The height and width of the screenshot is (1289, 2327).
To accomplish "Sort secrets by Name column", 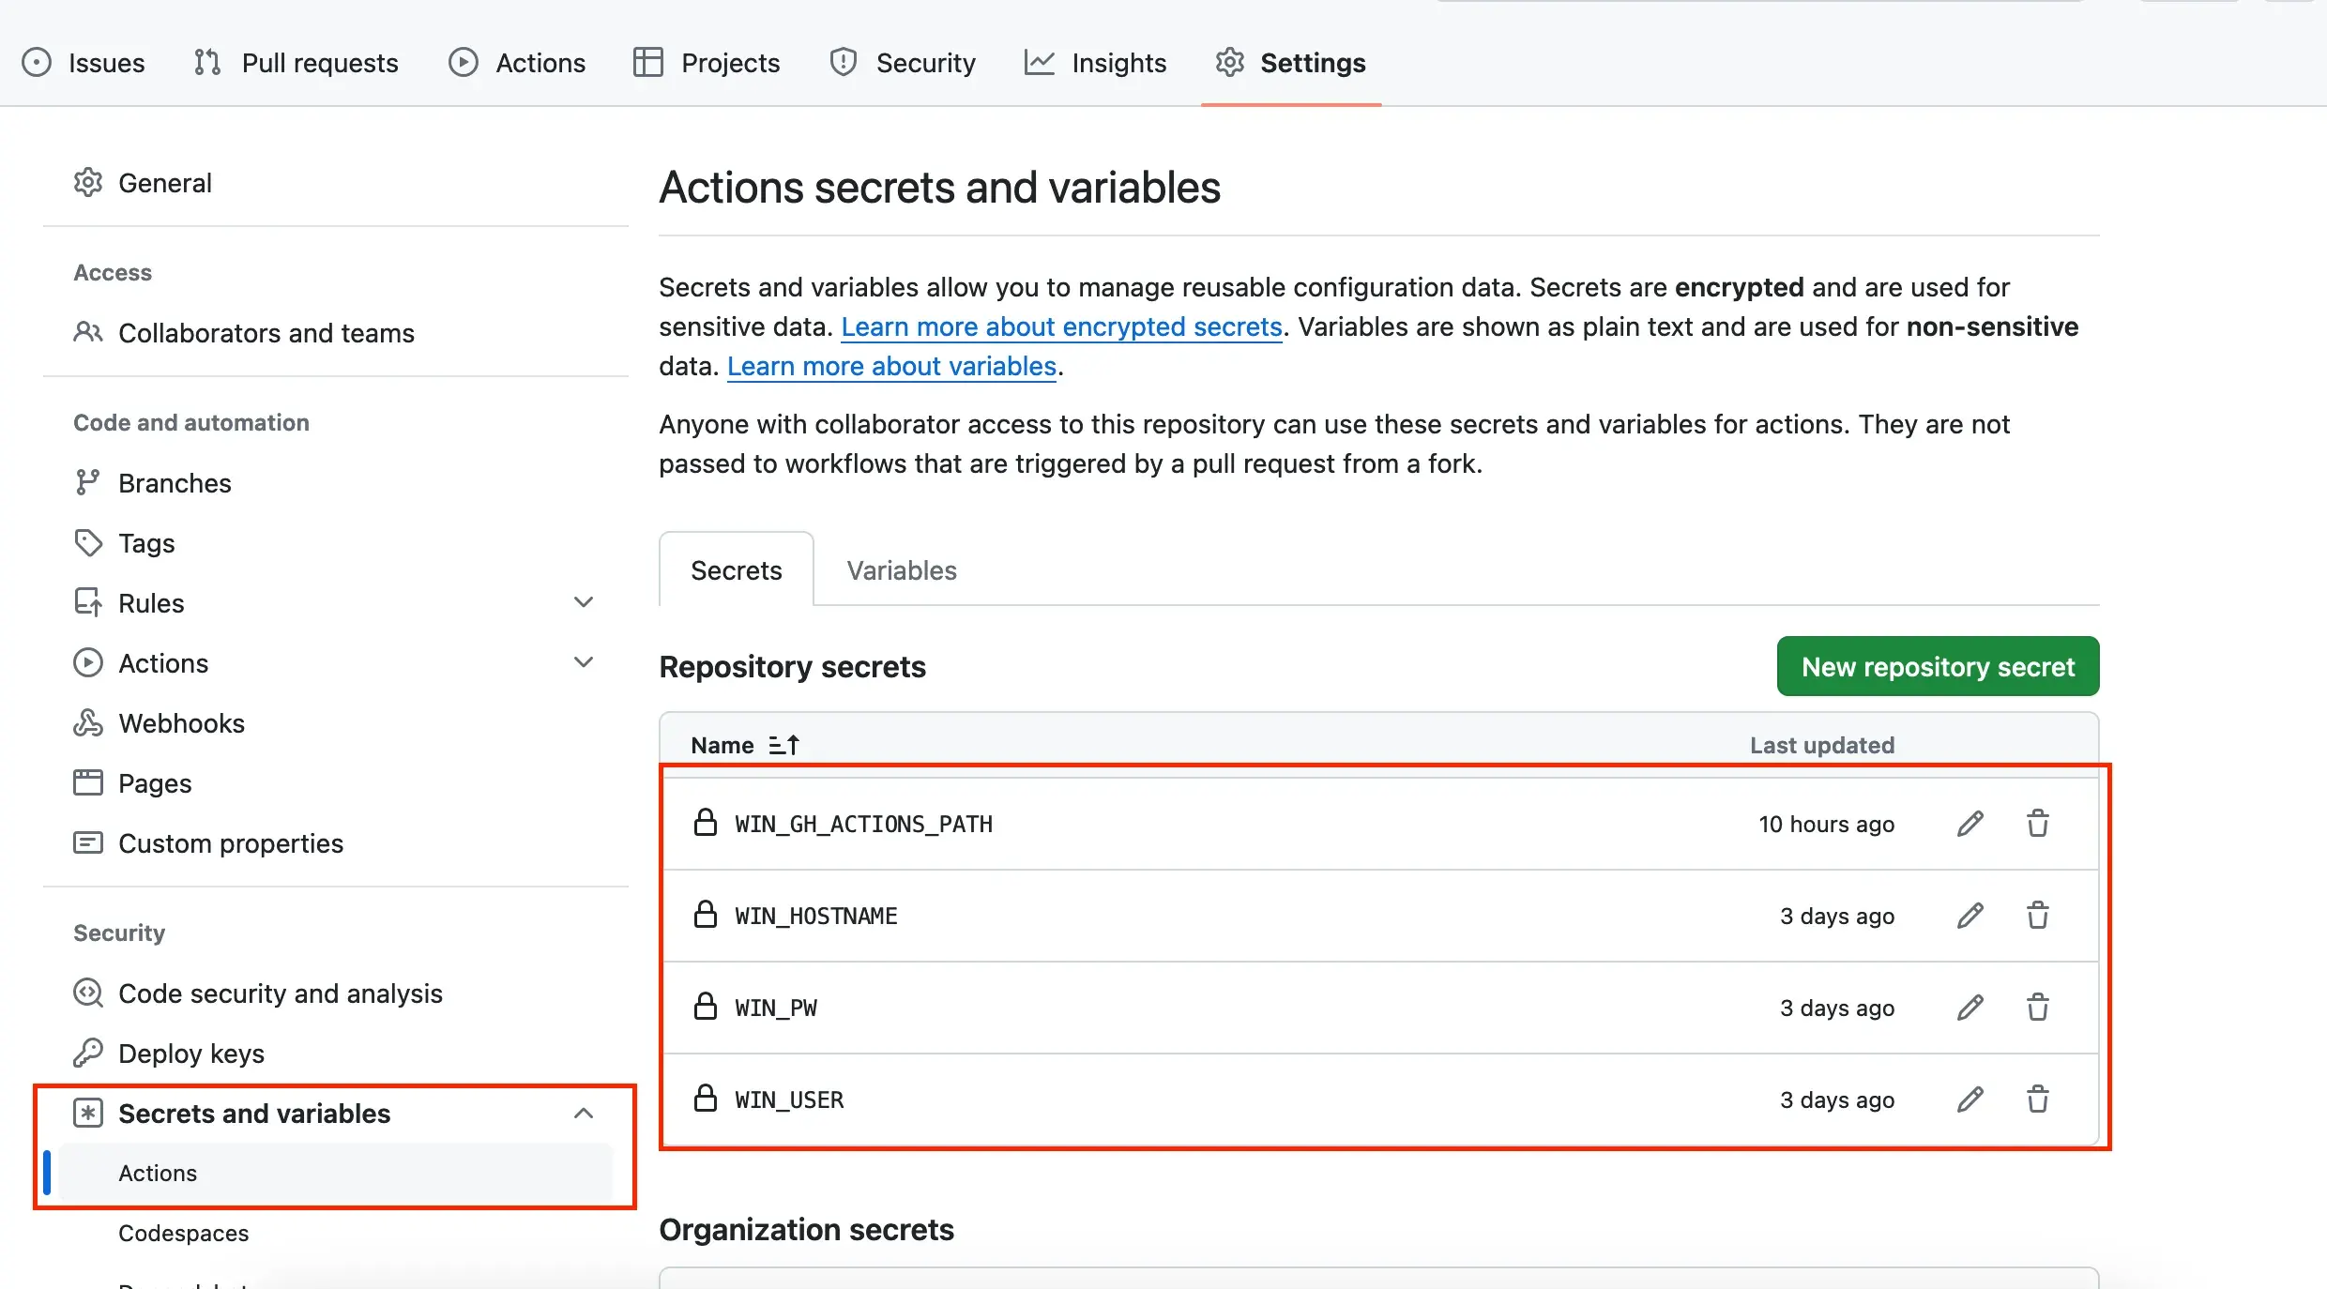I will point(745,745).
